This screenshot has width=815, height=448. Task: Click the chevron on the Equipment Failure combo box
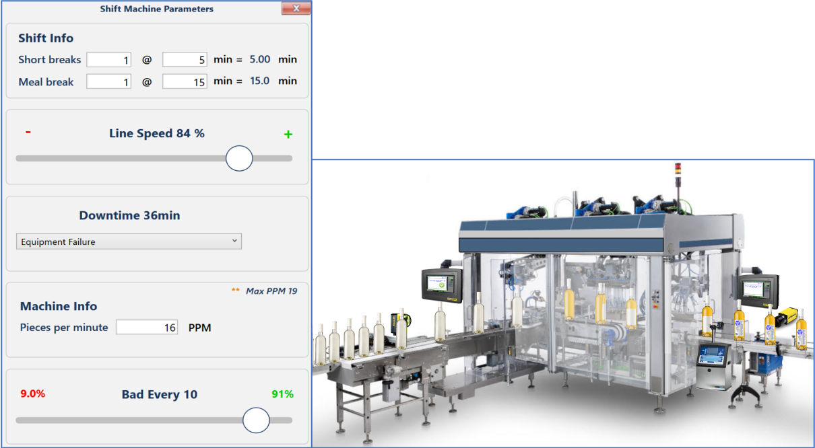click(x=234, y=241)
